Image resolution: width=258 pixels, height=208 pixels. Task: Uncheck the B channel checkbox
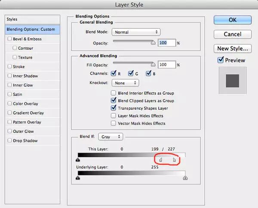148,73
